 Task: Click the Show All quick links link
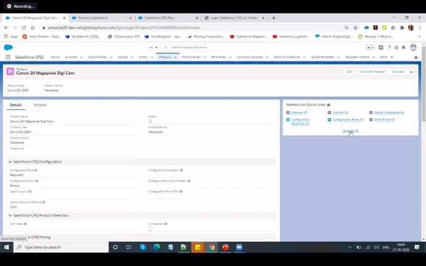click(x=350, y=131)
